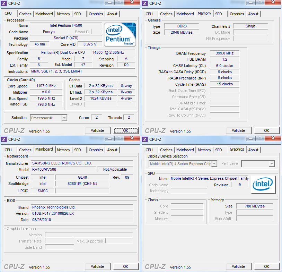Select Graphics tab in Memory window

click(237, 14)
